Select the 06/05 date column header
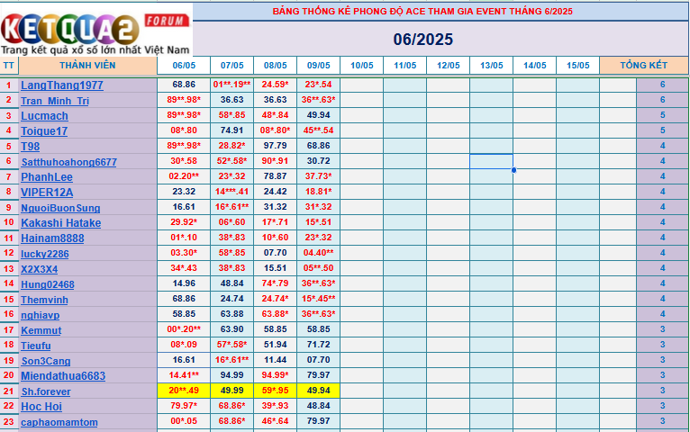Screen dimensions: 690x432 184,66
